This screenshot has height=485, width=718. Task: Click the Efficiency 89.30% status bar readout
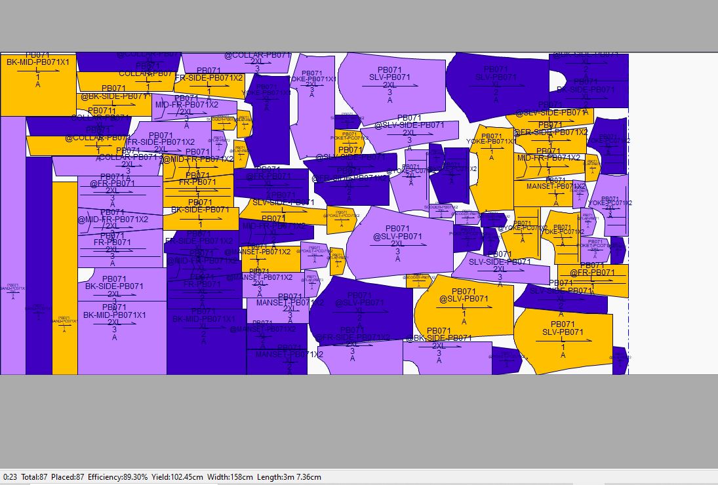click(x=117, y=477)
